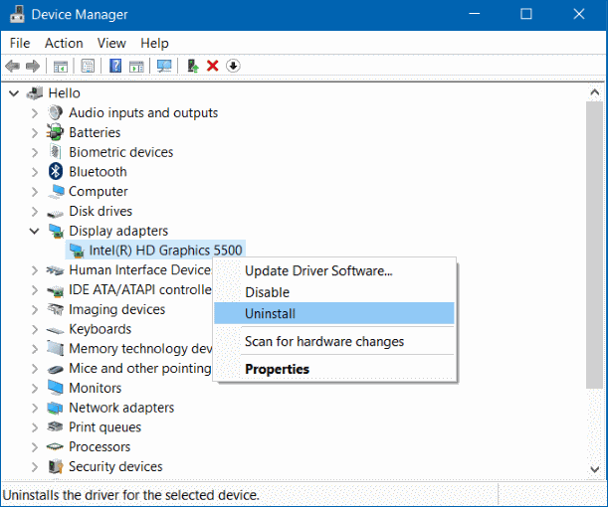Click the Disable down-arrow toolbar icon
608x507 pixels.
pyautogui.click(x=233, y=66)
